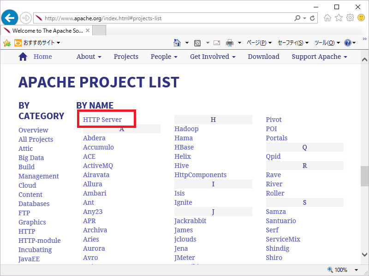The image size is (369, 276).
Task: Open the JMeter project link
Action: [185, 258]
